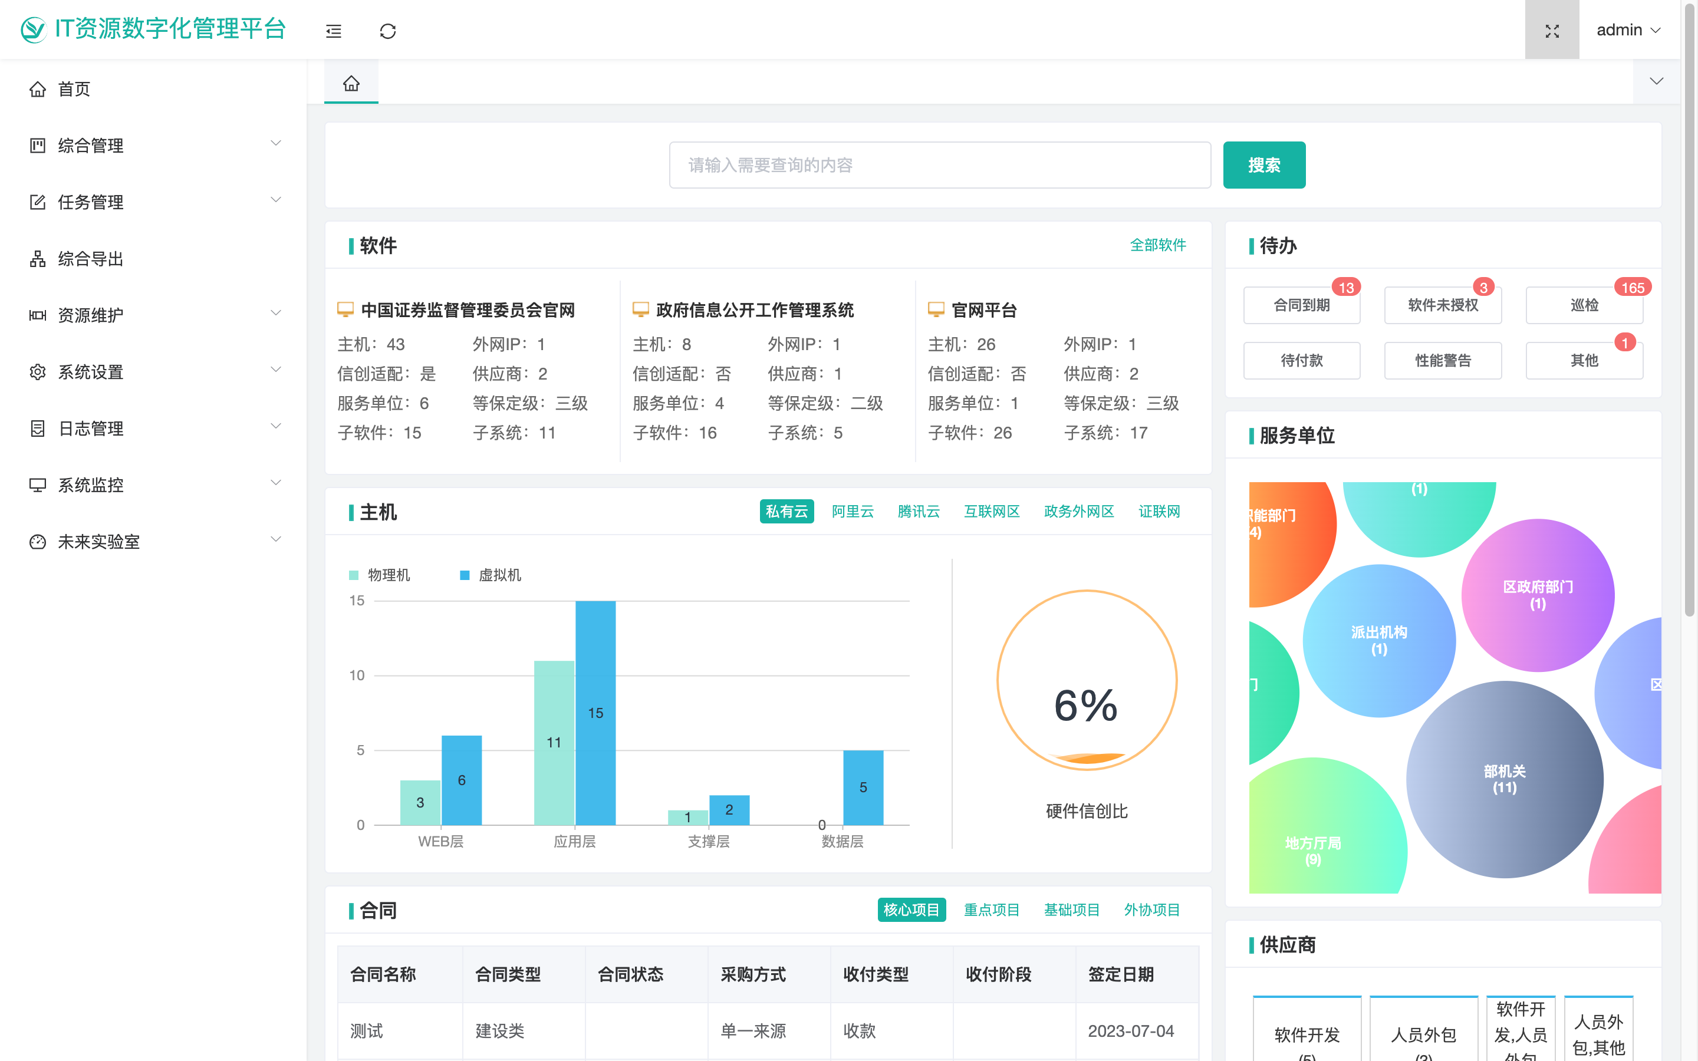Click the monitor icon beside 官网平台
1698x1061 pixels.
[936, 309]
